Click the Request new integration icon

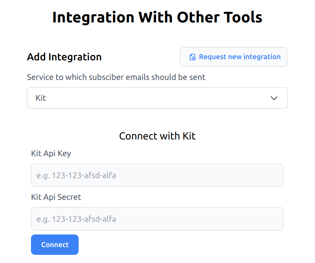(192, 57)
